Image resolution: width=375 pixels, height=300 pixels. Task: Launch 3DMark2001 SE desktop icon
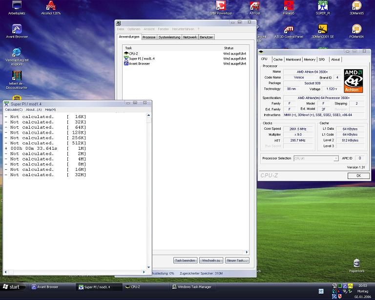click(x=323, y=32)
